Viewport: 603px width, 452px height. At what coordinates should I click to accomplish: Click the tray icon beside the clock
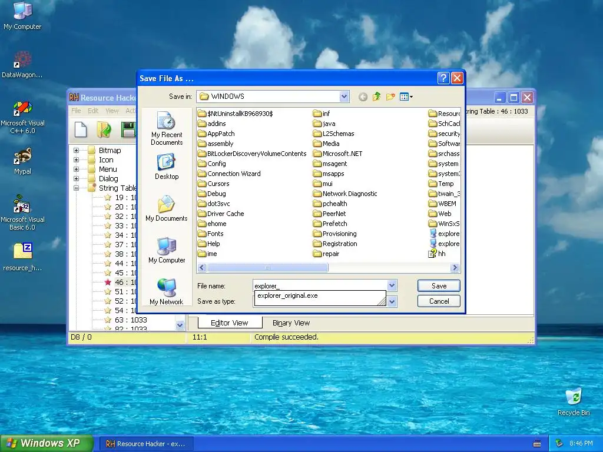pos(559,444)
